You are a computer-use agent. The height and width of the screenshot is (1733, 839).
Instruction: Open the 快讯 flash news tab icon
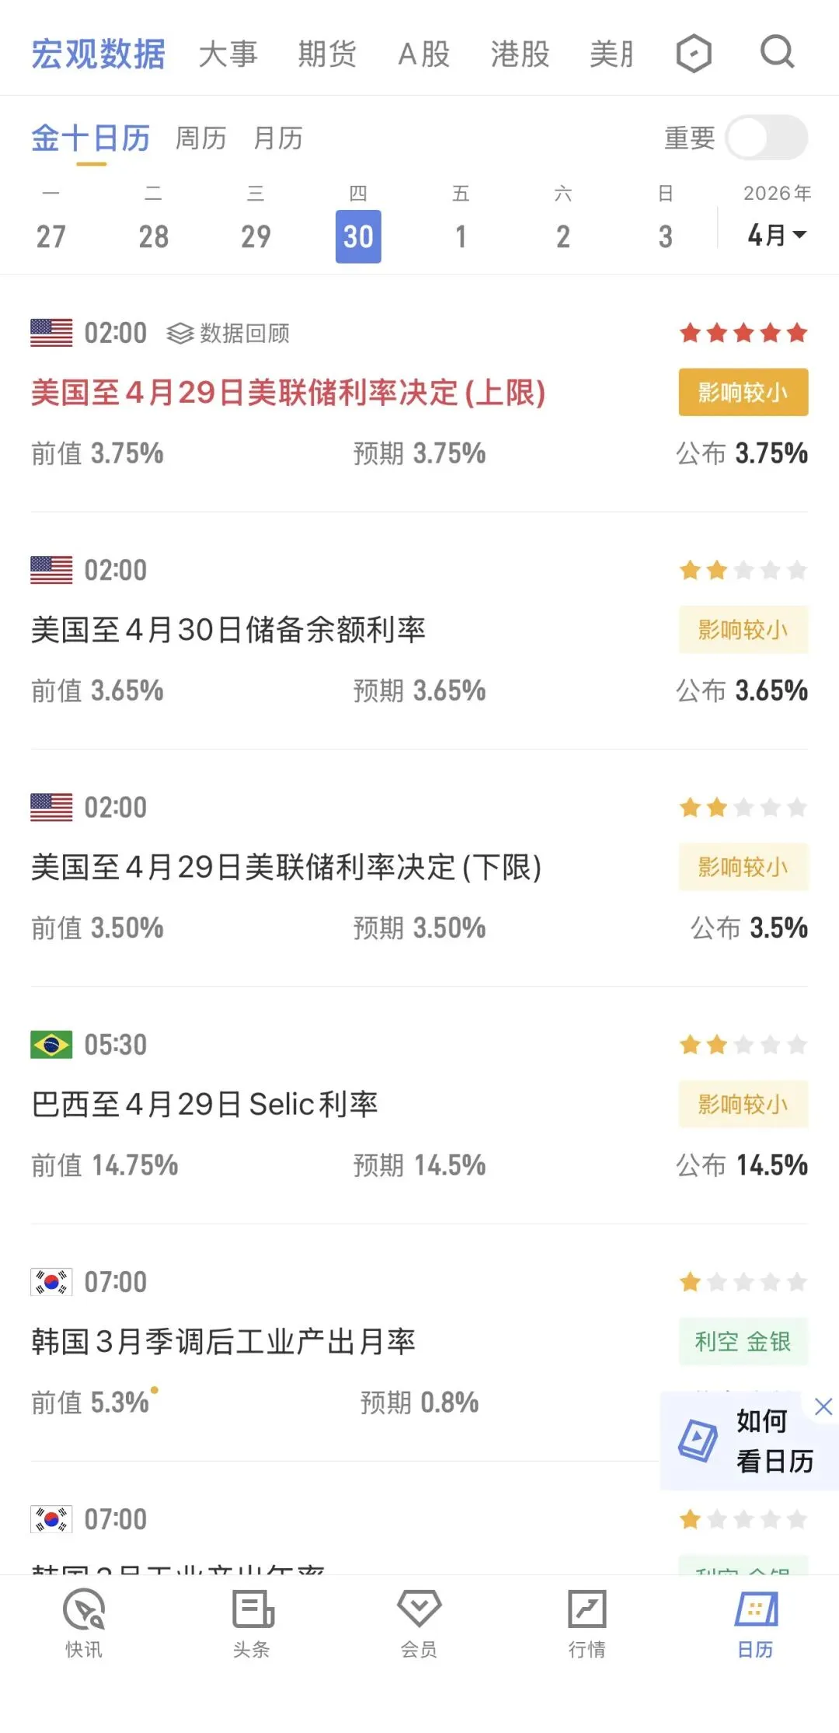click(84, 1609)
